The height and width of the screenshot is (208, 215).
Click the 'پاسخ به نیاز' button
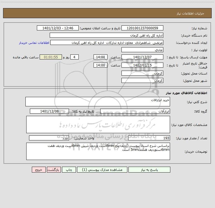[149, 170]
